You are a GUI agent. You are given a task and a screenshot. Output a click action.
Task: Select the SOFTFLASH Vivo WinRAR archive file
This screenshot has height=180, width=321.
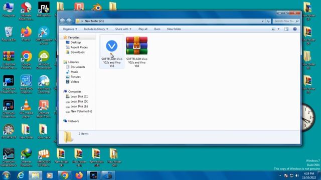tap(136, 51)
